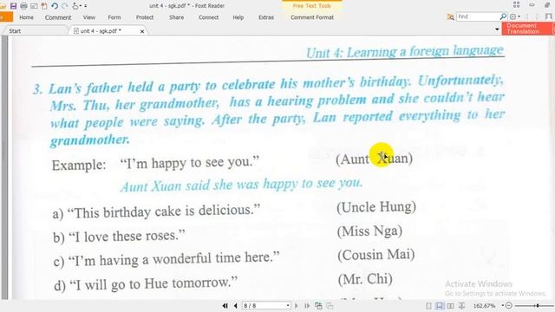Click the ribbon display options grid icon

[x=517, y=4]
